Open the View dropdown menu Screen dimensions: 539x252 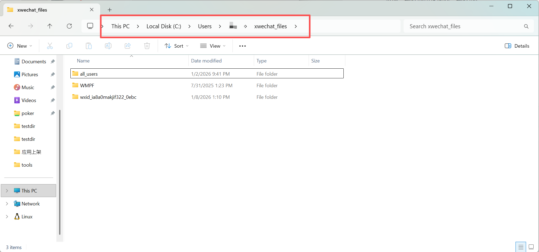click(213, 46)
